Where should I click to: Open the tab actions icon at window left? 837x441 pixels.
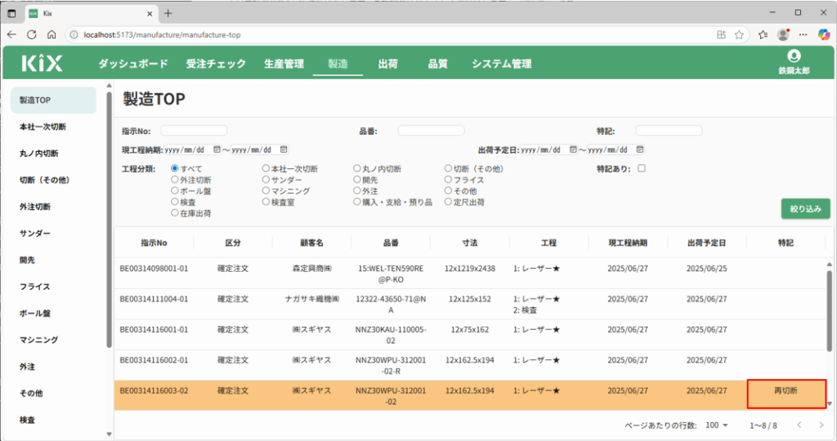click(11, 13)
